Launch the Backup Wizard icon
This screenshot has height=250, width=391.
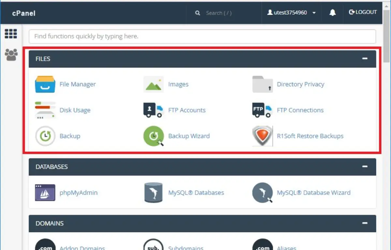pos(153,136)
